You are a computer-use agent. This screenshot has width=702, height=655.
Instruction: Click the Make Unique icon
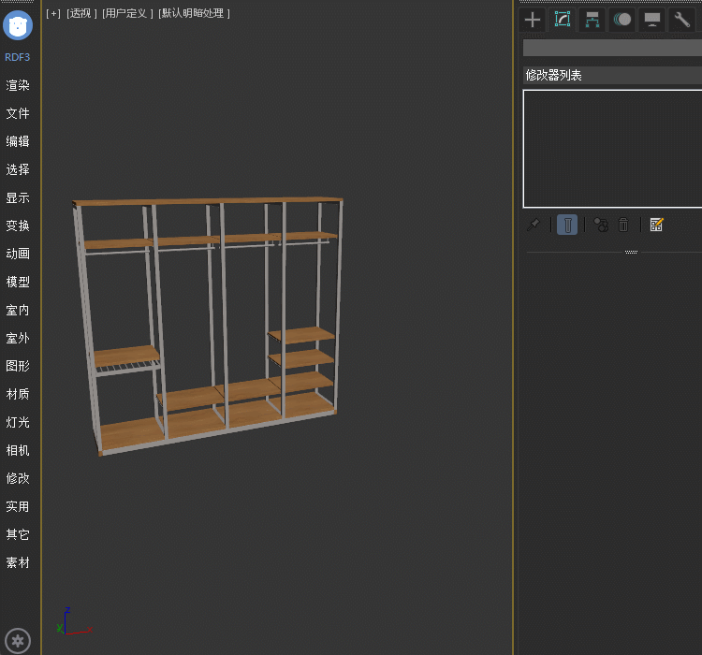pos(601,225)
